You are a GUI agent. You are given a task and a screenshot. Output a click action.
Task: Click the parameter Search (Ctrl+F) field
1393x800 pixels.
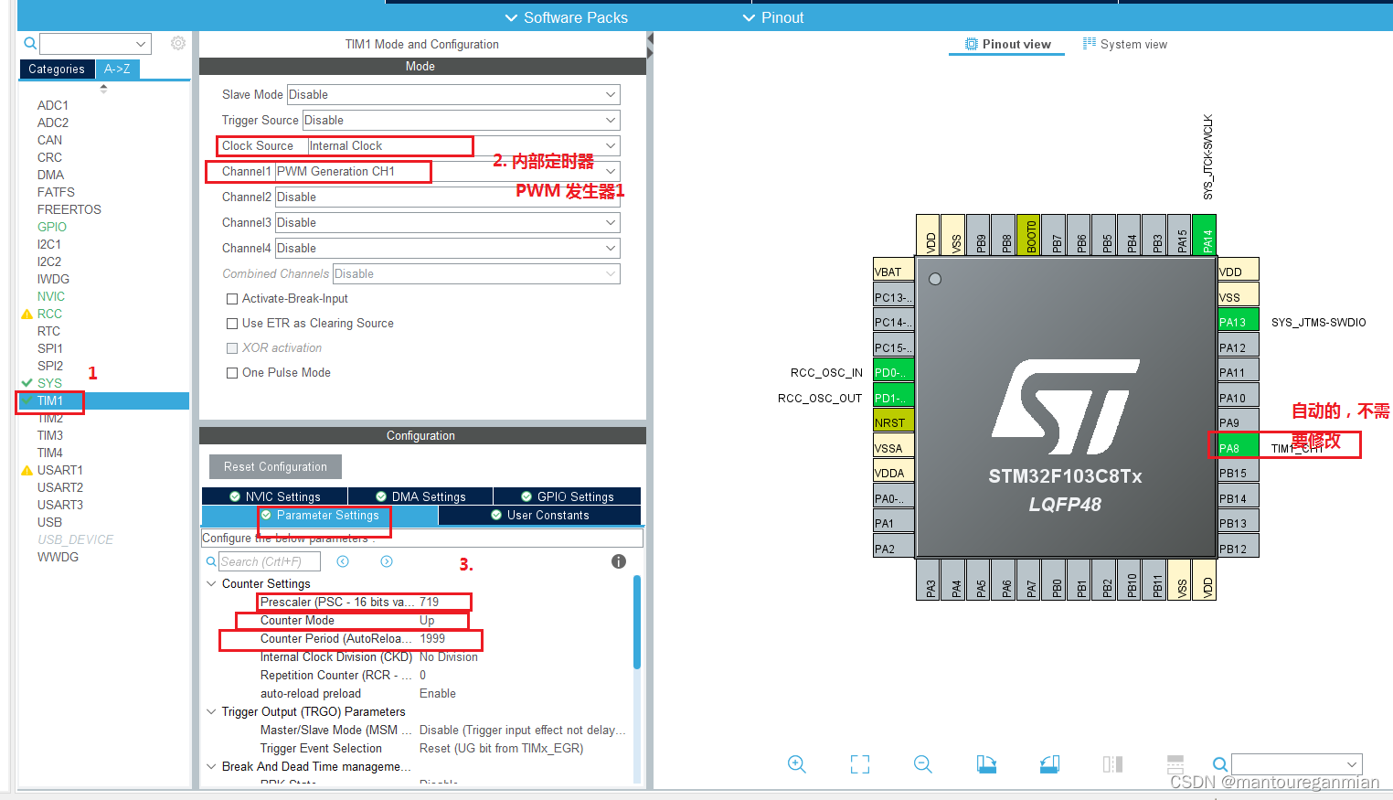pos(270,561)
